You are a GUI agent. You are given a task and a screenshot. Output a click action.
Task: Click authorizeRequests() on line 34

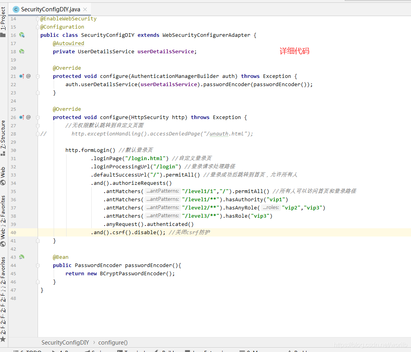(142, 183)
